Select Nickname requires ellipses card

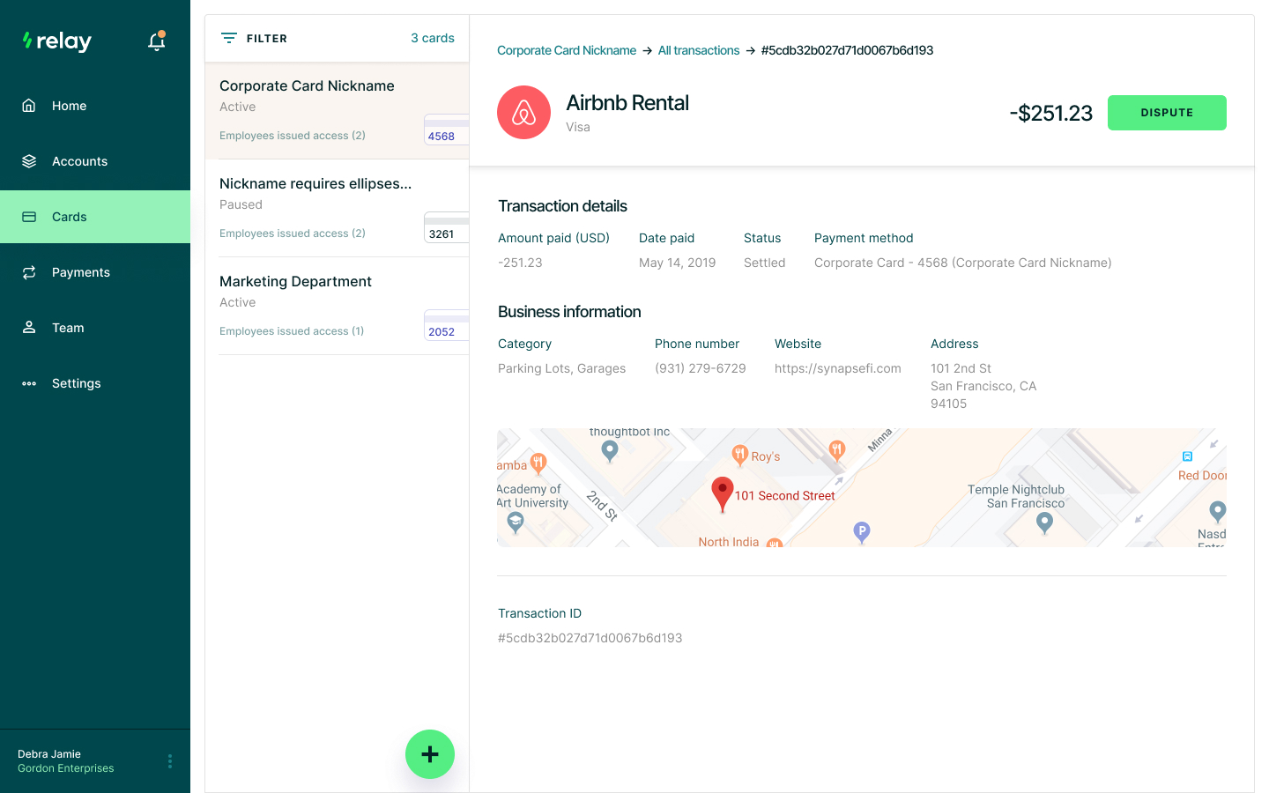337,208
